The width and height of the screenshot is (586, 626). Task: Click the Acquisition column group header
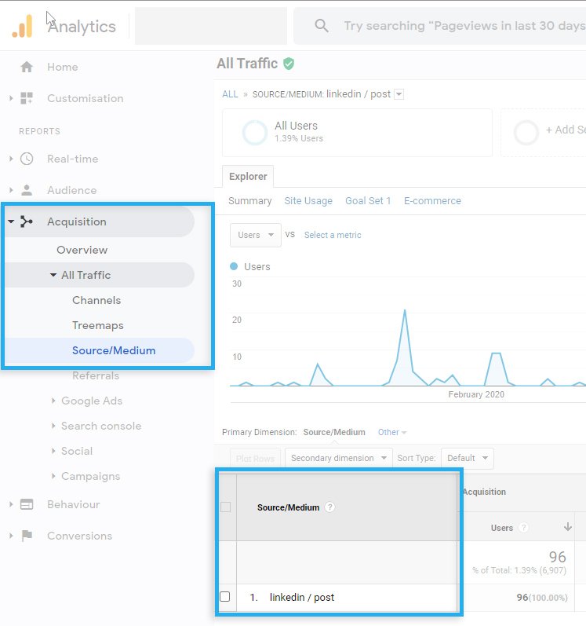click(484, 492)
